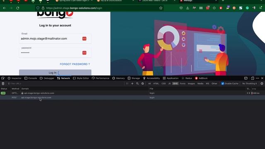Bookmark this page with the star icon

pyautogui.click(x=161, y=8)
